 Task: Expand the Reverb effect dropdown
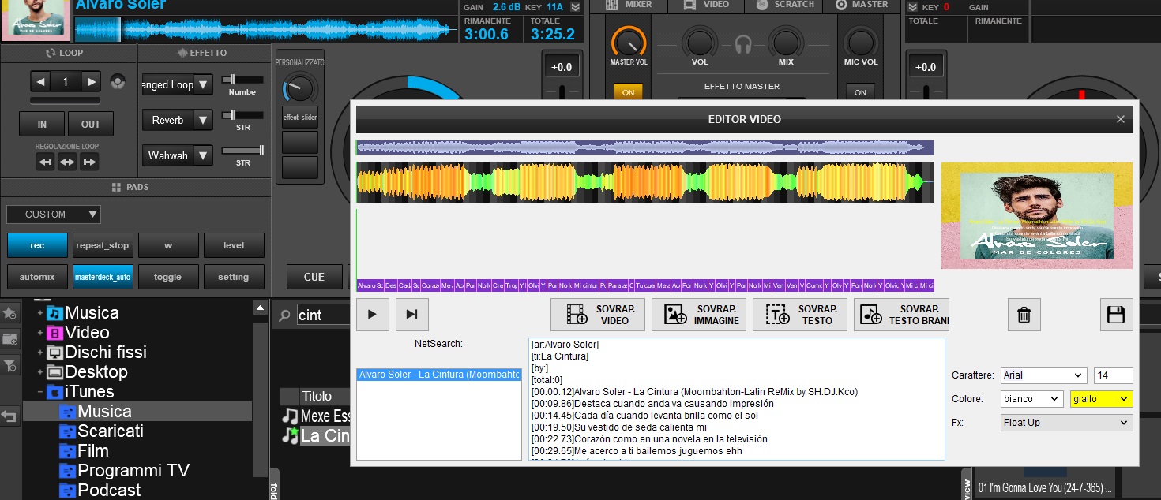pyautogui.click(x=203, y=120)
